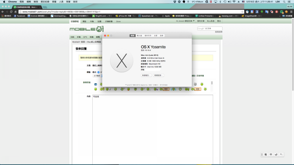Open the 人員 (People) menu
This screenshot has height=165, width=294.
(x=61, y=2)
